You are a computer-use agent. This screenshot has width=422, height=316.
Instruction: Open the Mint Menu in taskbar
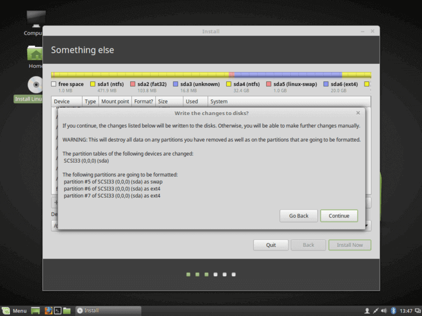tap(15, 310)
